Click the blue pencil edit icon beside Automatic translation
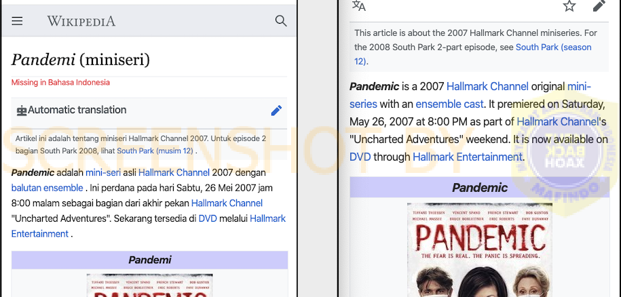The image size is (621, 297). tap(276, 111)
